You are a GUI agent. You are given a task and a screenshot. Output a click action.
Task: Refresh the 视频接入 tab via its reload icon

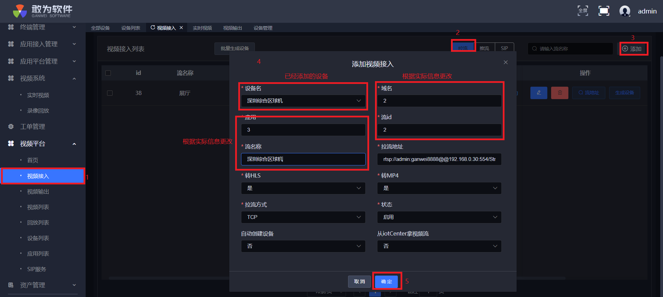point(153,28)
